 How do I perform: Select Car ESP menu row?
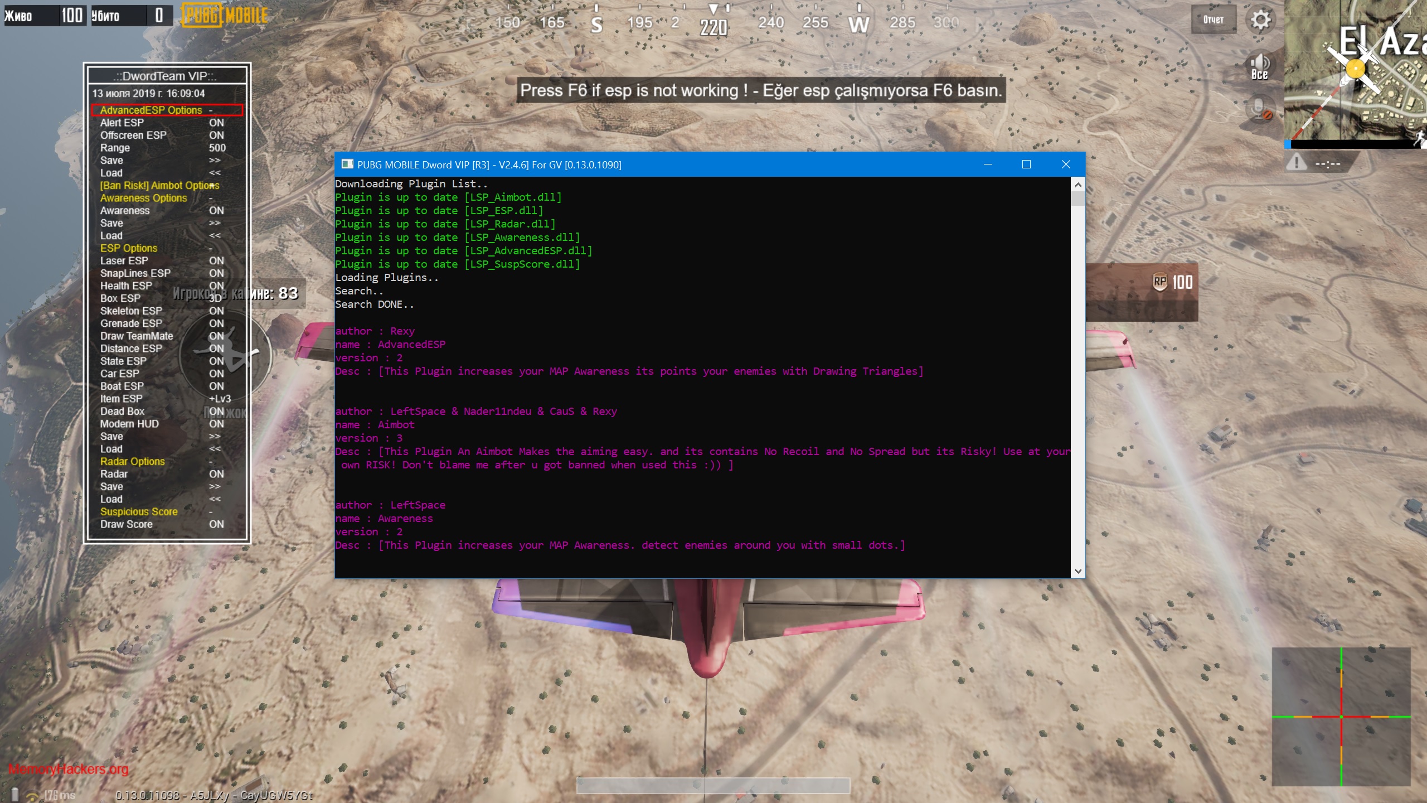162,374
